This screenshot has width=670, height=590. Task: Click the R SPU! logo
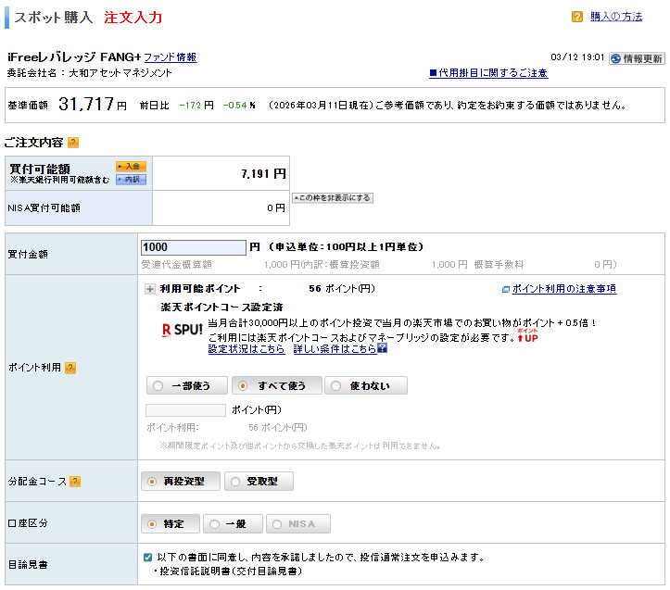click(182, 330)
